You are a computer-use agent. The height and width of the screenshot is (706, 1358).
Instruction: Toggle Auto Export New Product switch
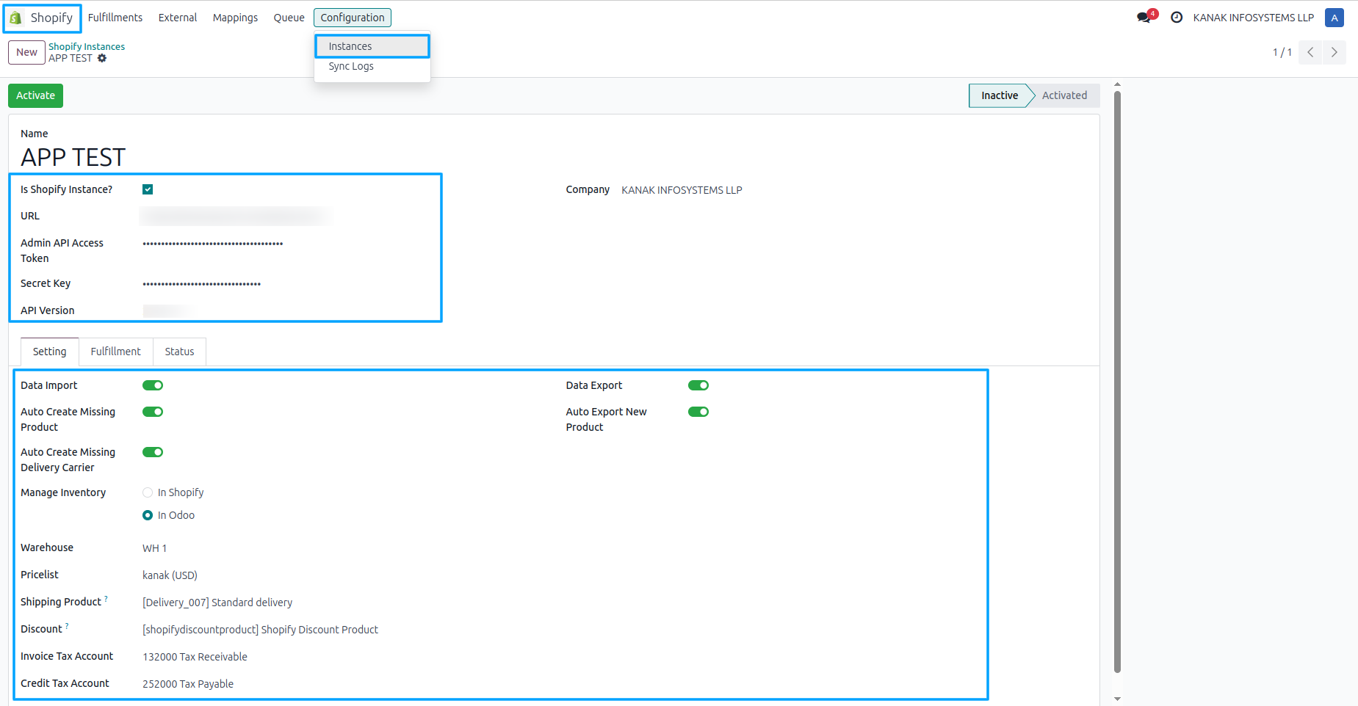click(698, 412)
